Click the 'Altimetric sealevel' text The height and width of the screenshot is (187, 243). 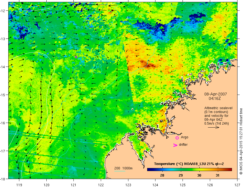[x=218, y=108]
